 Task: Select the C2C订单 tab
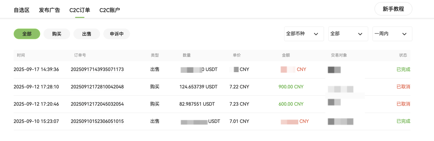tap(80, 10)
